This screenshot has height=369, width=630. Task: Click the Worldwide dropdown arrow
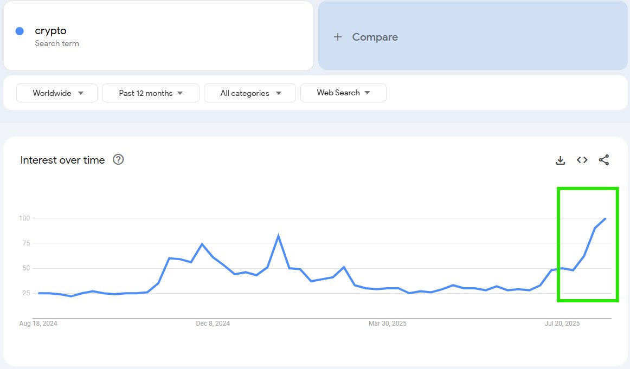(x=81, y=93)
